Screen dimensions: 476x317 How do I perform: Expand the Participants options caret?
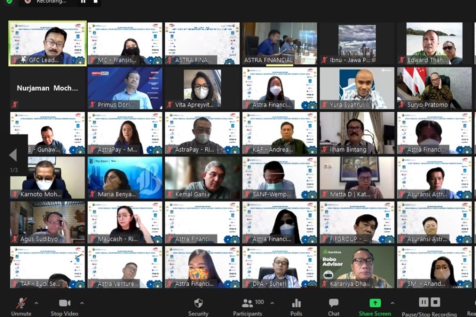[272, 303]
